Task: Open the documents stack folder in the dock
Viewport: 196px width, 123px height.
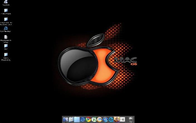Action: 71,119
